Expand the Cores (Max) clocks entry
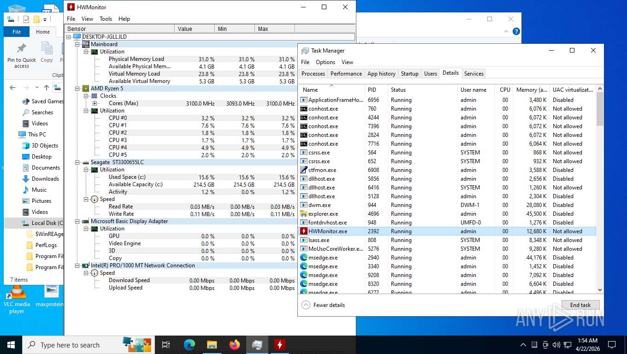Image resolution: width=627 pixels, height=354 pixels. click(x=95, y=103)
